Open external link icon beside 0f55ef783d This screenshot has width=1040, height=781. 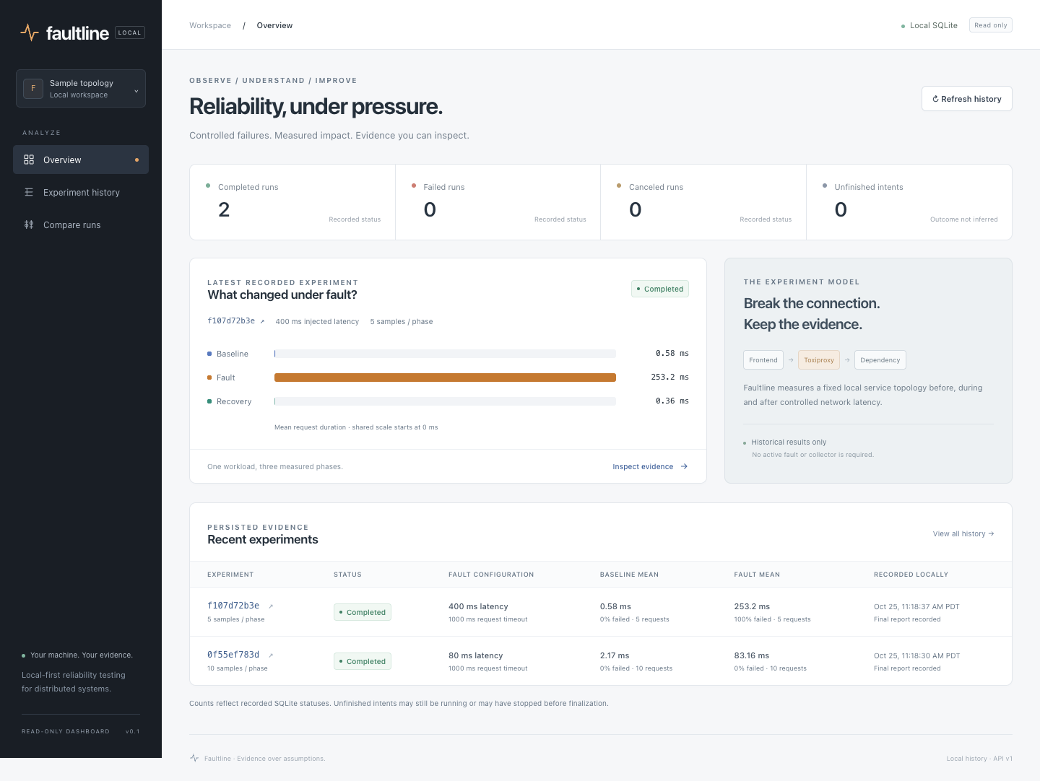[271, 655]
